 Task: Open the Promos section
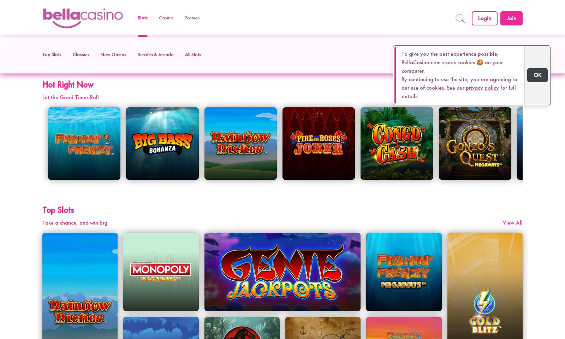(192, 18)
